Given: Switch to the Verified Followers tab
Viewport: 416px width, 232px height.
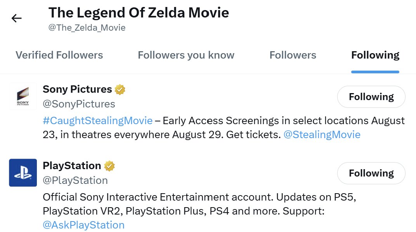Looking at the screenshot, I should [59, 55].
